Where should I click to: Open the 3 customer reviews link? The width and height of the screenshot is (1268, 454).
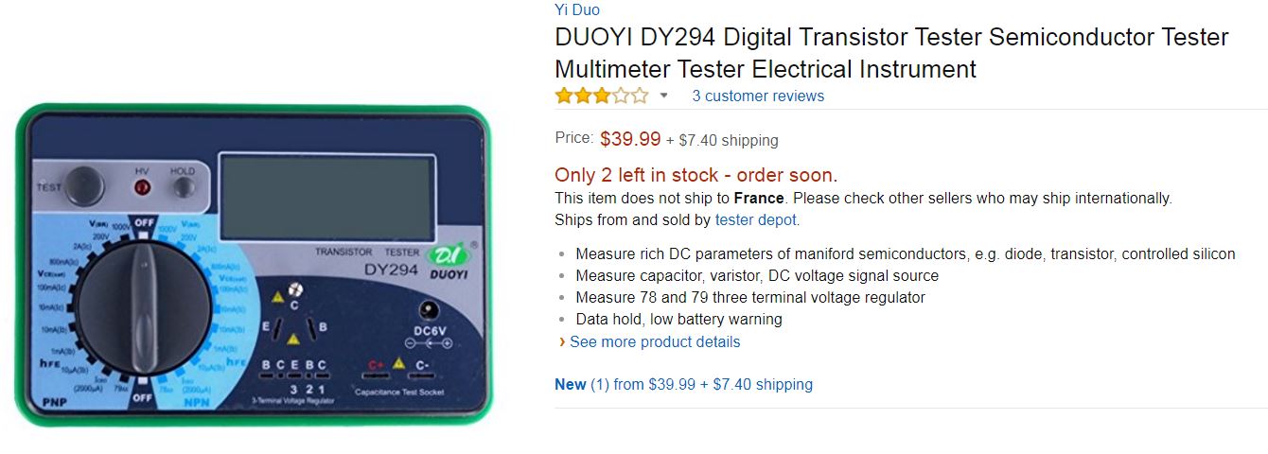[x=758, y=96]
